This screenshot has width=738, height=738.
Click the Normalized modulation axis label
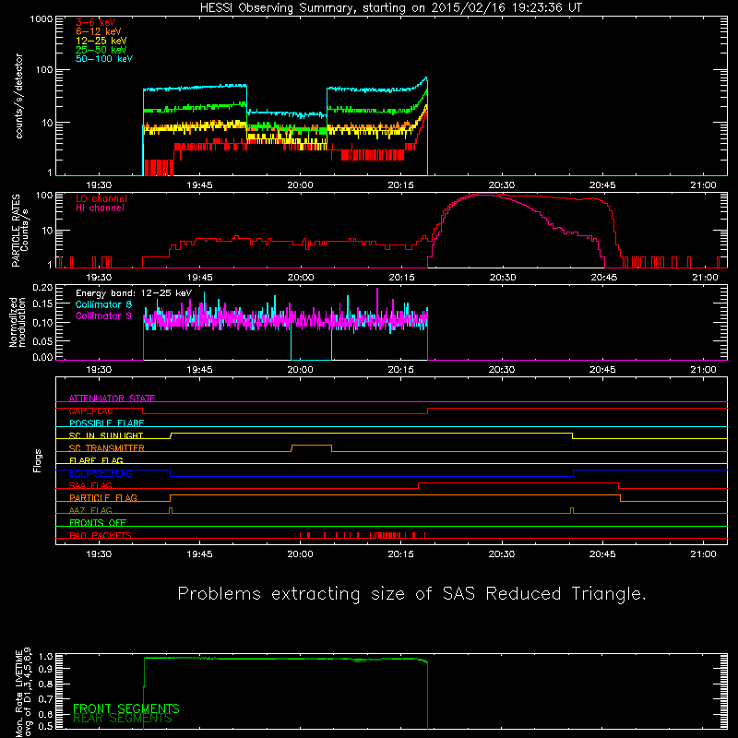pyautogui.click(x=18, y=322)
